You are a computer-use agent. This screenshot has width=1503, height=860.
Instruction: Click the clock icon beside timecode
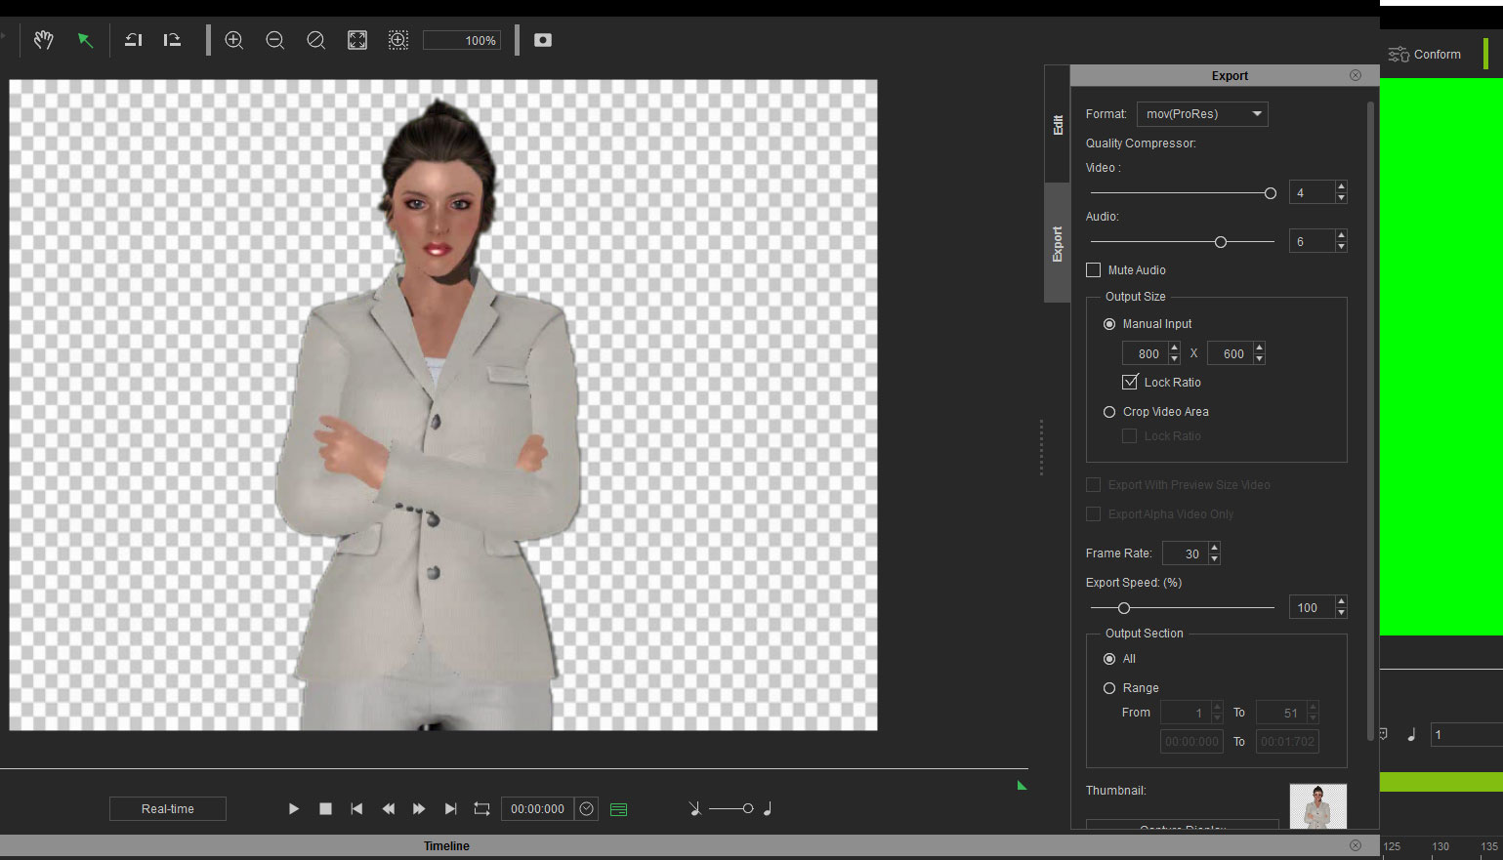coord(586,809)
